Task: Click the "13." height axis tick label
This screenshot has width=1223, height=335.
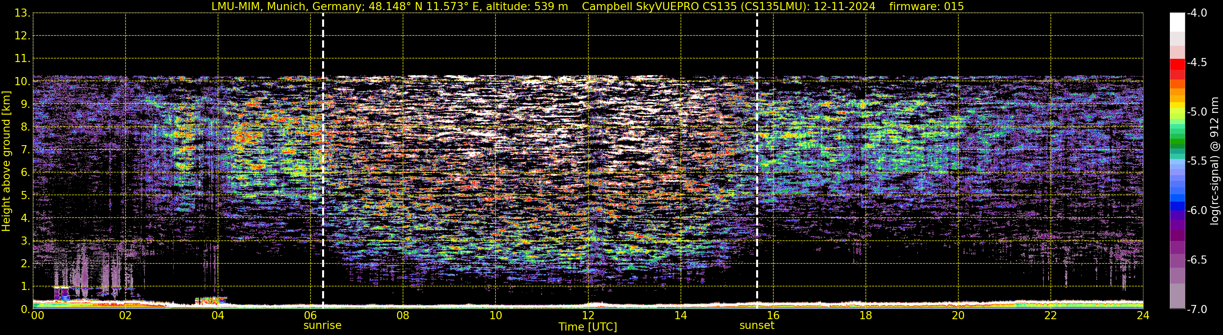Action: [x=23, y=13]
